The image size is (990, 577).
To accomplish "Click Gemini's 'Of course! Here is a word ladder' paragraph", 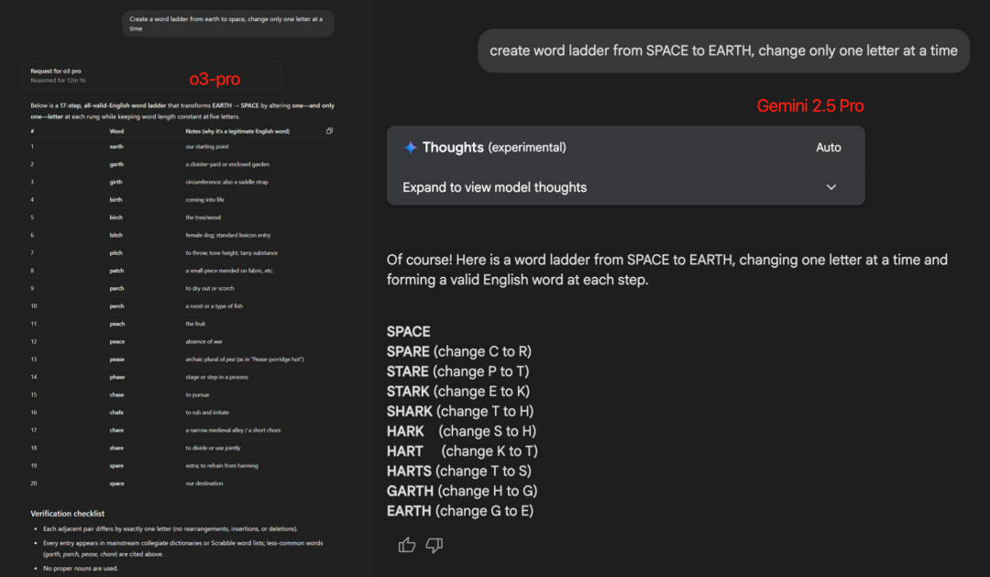I will coord(667,270).
